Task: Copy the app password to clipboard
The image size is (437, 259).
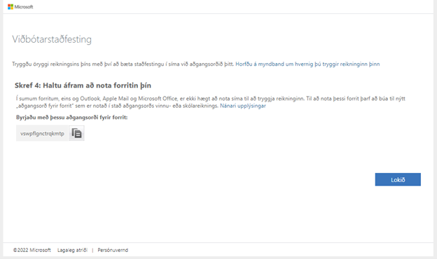Action: [x=76, y=133]
